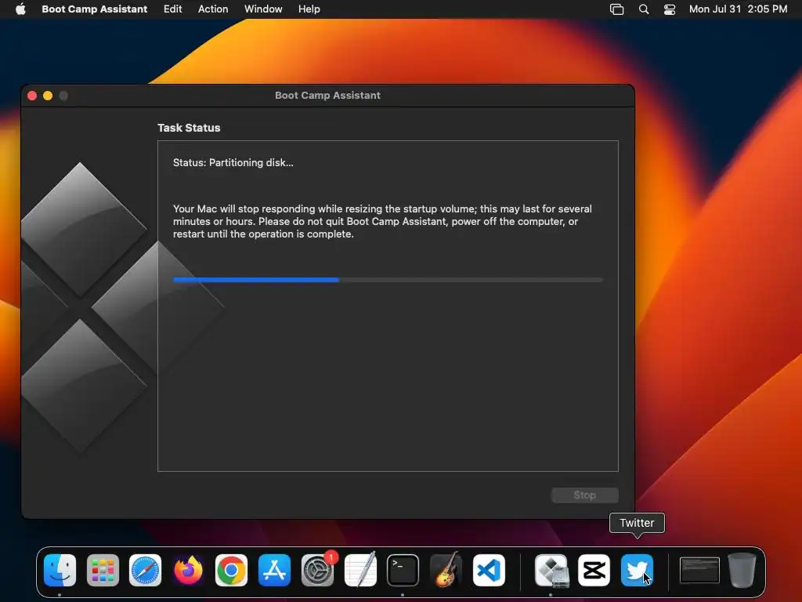This screenshot has width=802, height=602.
Task: Click the Boot Camp Assistant window title
Action: point(328,95)
